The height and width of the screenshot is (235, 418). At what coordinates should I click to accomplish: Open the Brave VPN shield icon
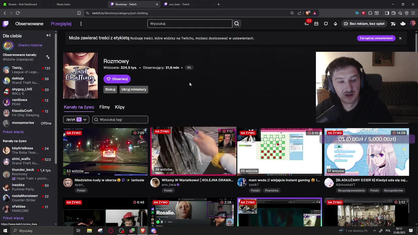[407, 13]
